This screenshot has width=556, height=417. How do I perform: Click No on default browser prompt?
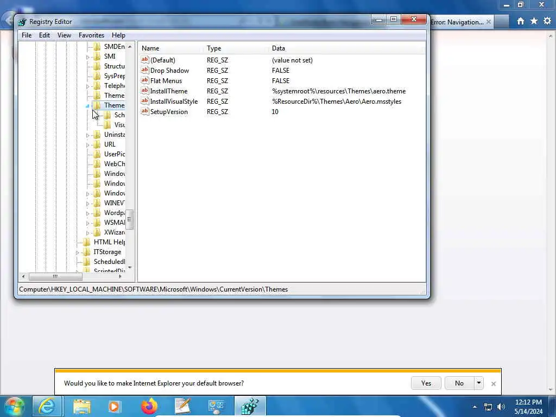(459, 383)
